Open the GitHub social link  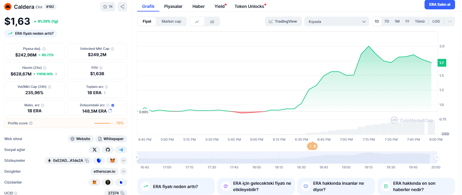pos(108,150)
